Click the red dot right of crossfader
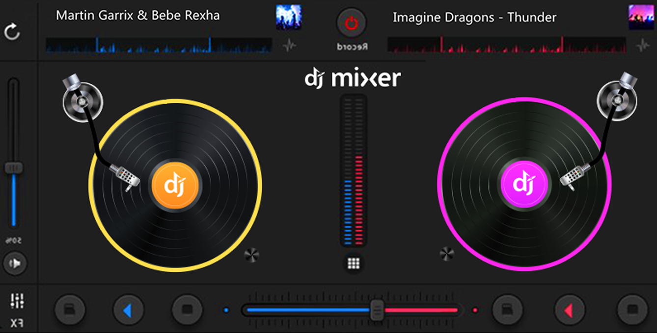657x333 pixels. pos(475,310)
